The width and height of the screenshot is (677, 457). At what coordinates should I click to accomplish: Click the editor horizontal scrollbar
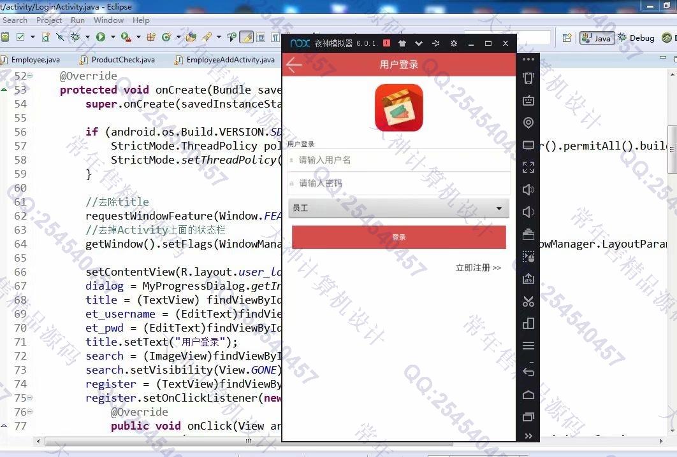249,441
